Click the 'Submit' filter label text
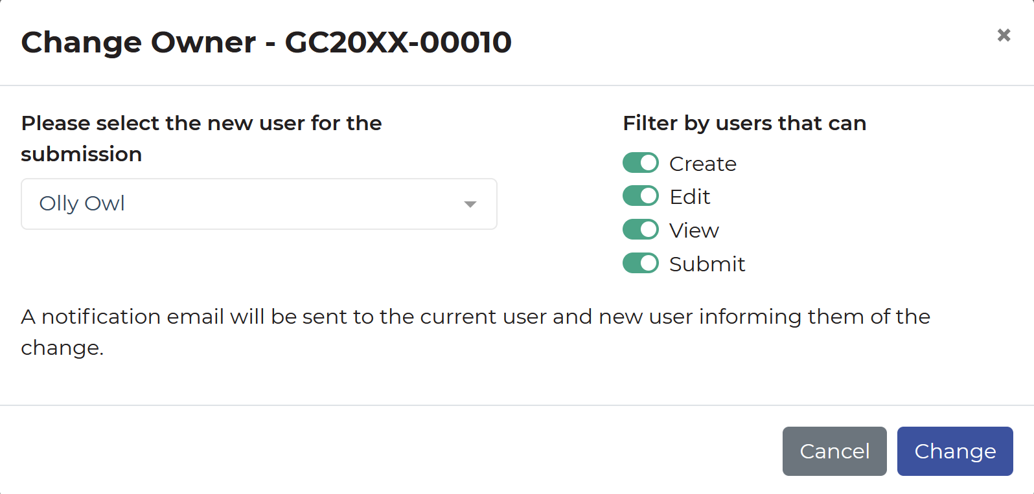Image resolution: width=1034 pixels, height=494 pixels. click(x=707, y=264)
